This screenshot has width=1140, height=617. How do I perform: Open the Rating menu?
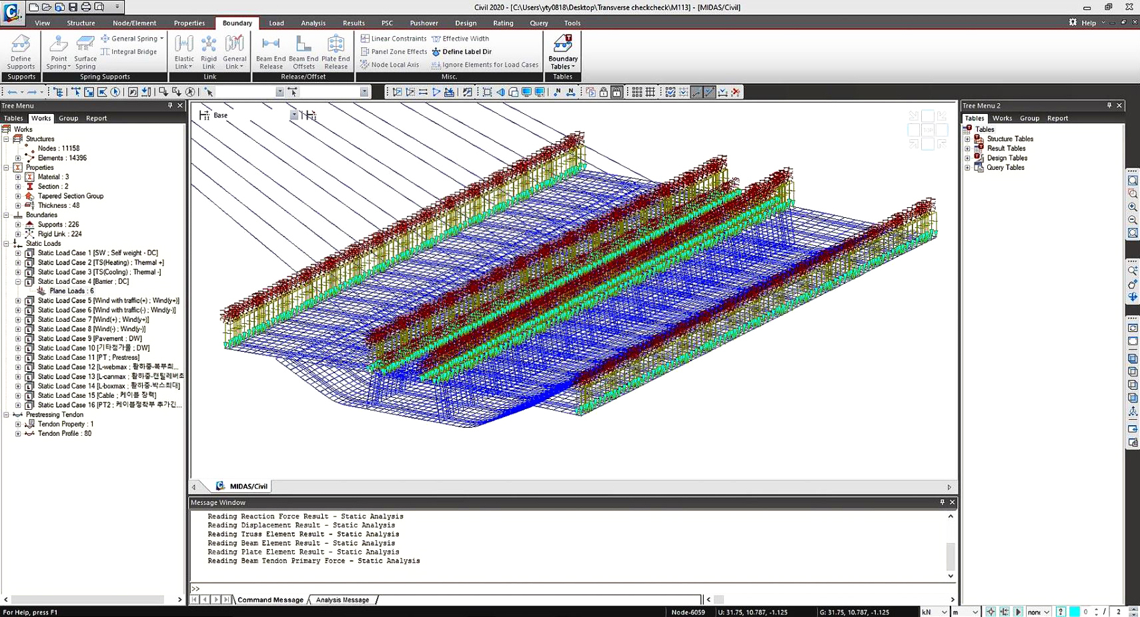[503, 22]
